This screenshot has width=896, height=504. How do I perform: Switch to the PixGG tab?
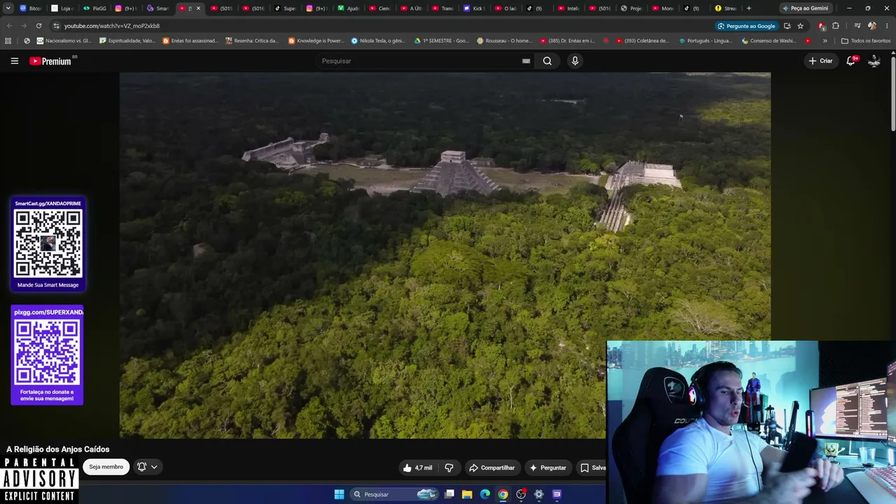click(94, 8)
